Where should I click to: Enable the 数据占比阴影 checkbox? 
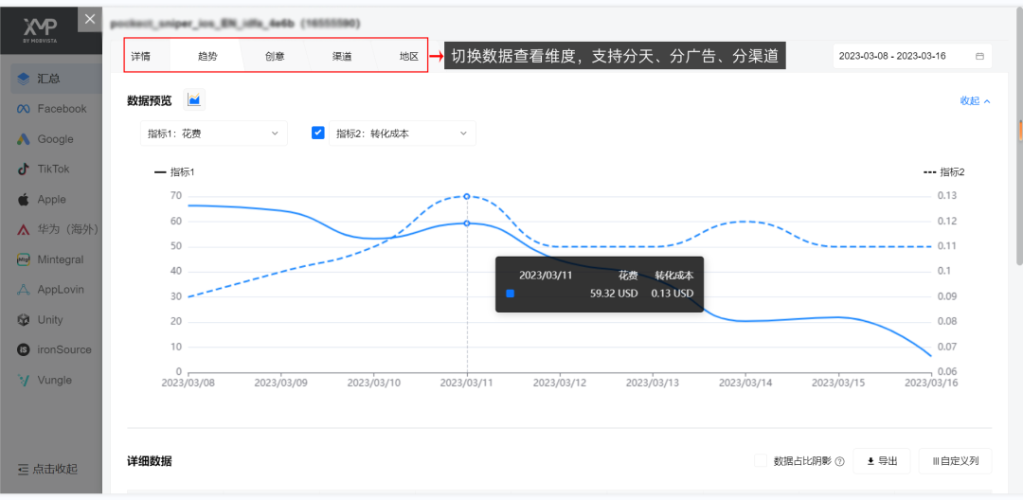(x=760, y=461)
